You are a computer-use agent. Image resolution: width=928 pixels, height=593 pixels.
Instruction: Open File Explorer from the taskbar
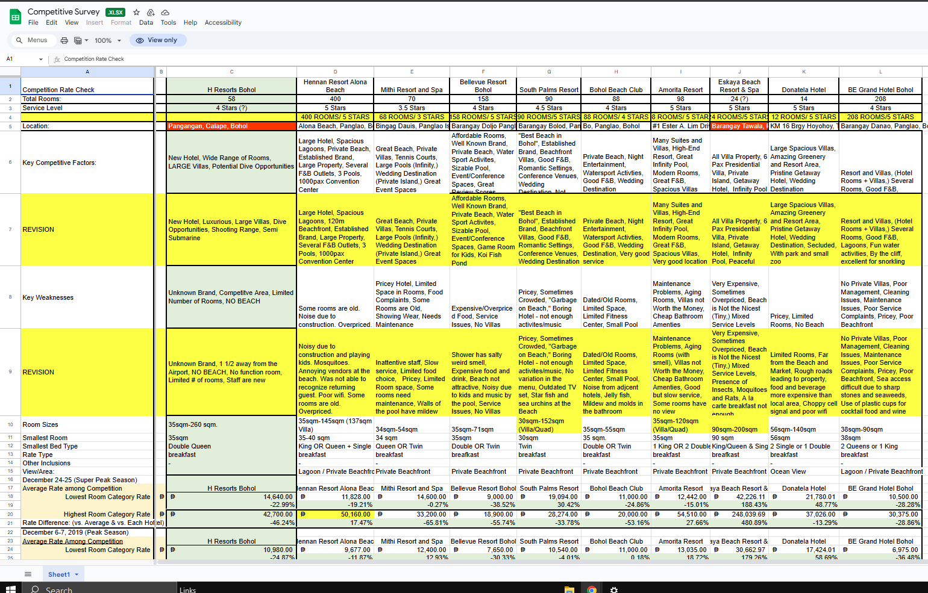(x=569, y=589)
